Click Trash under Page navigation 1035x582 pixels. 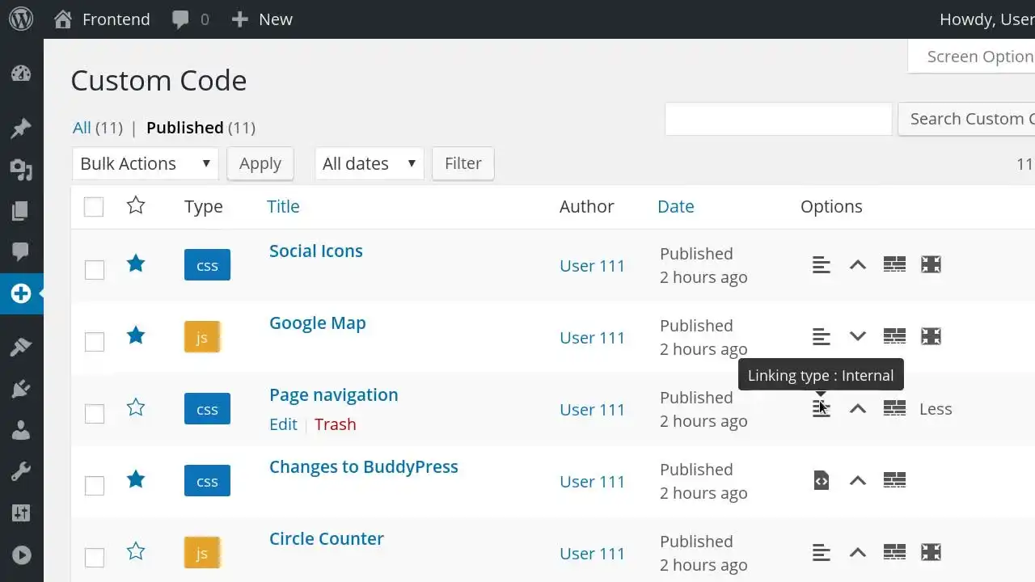click(335, 424)
